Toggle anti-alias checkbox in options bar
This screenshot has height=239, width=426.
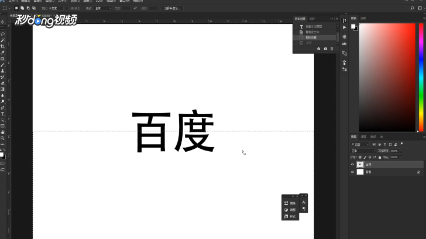pyautogui.click(x=67, y=8)
